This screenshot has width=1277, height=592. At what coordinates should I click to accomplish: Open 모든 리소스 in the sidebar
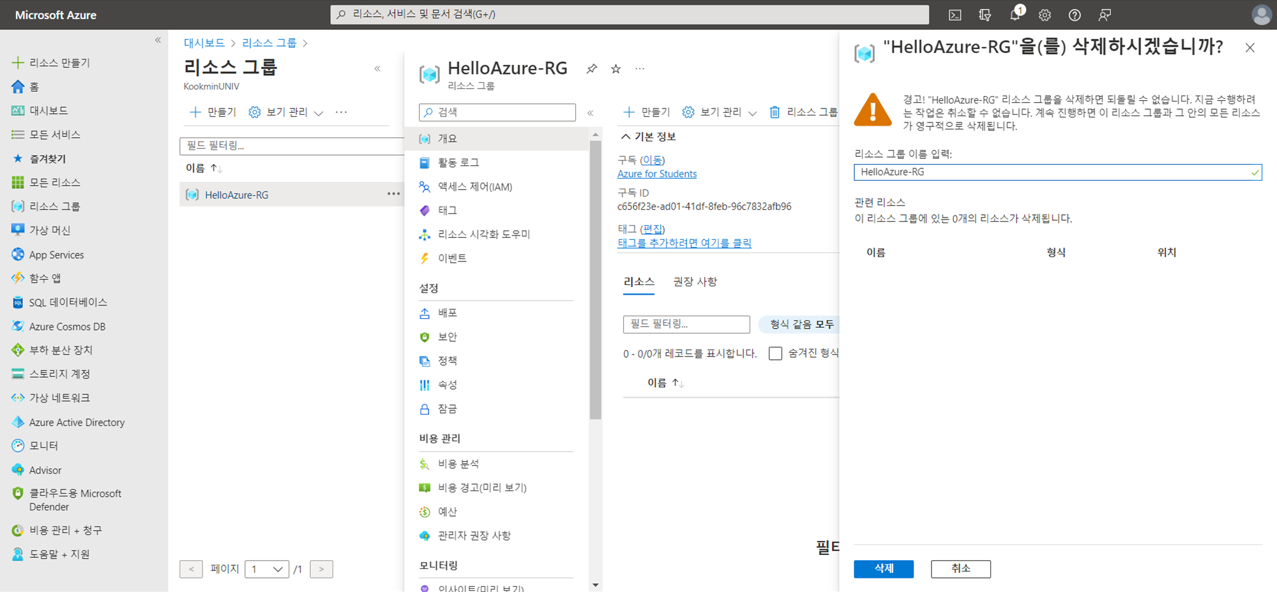pyautogui.click(x=46, y=182)
